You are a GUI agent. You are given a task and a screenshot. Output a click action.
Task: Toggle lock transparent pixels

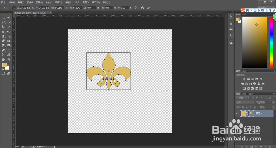click(243, 107)
